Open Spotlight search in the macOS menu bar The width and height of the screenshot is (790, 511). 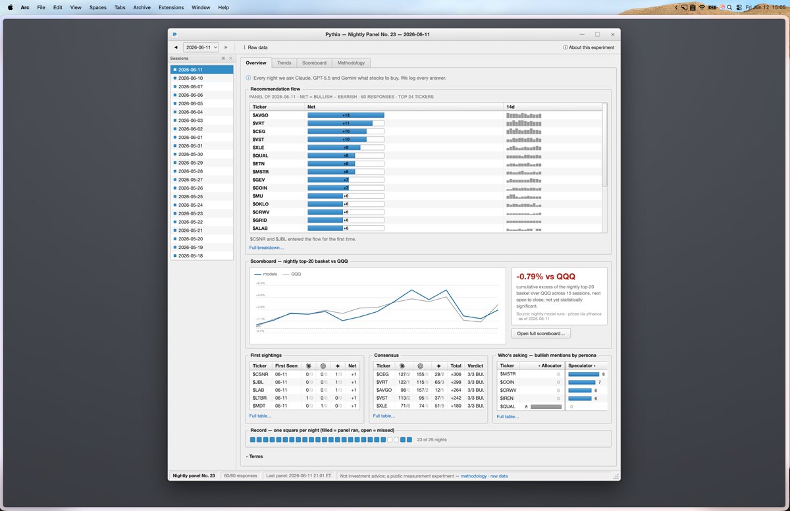tap(729, 7)
